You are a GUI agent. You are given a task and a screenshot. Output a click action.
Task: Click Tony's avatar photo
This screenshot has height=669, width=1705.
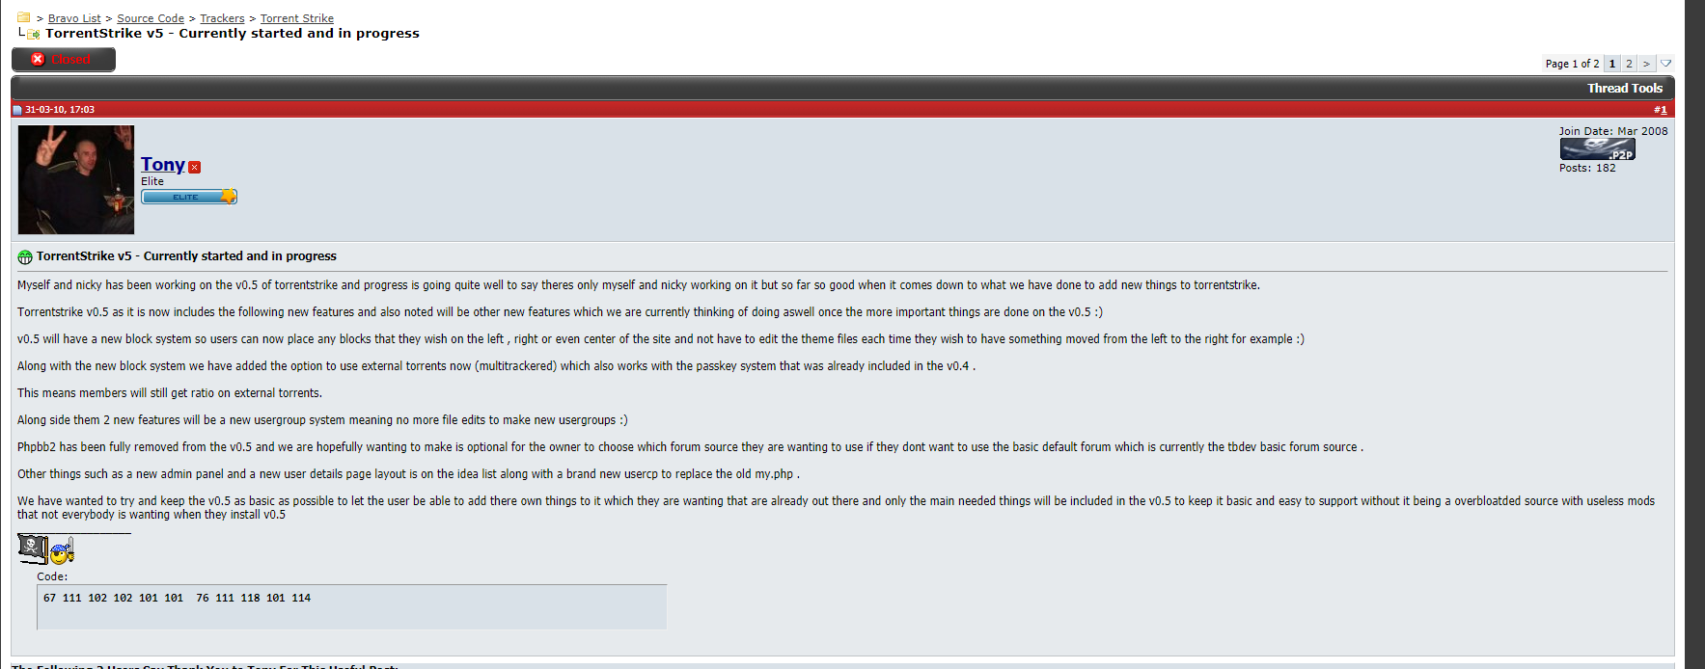(76, 179)
